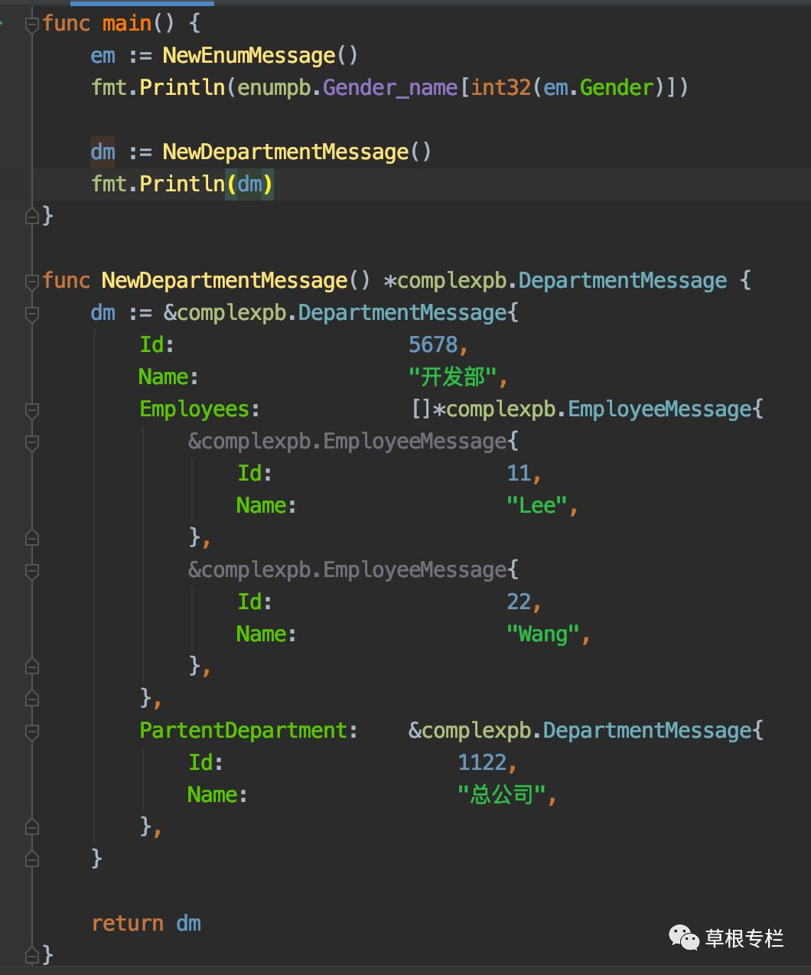The height and width of the screenshot is (975, 811).
Task: Click the main function name
Action: [x=127, y=24]
